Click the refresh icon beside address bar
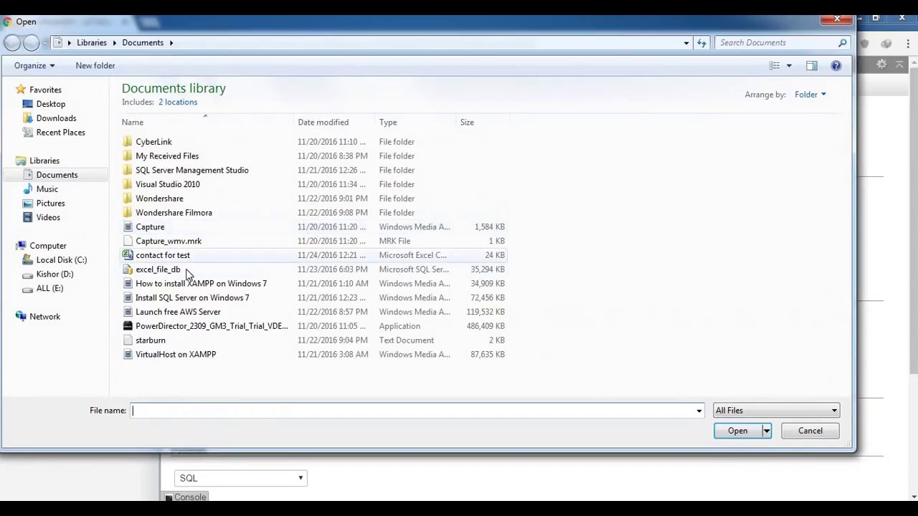 coord(701,42)
